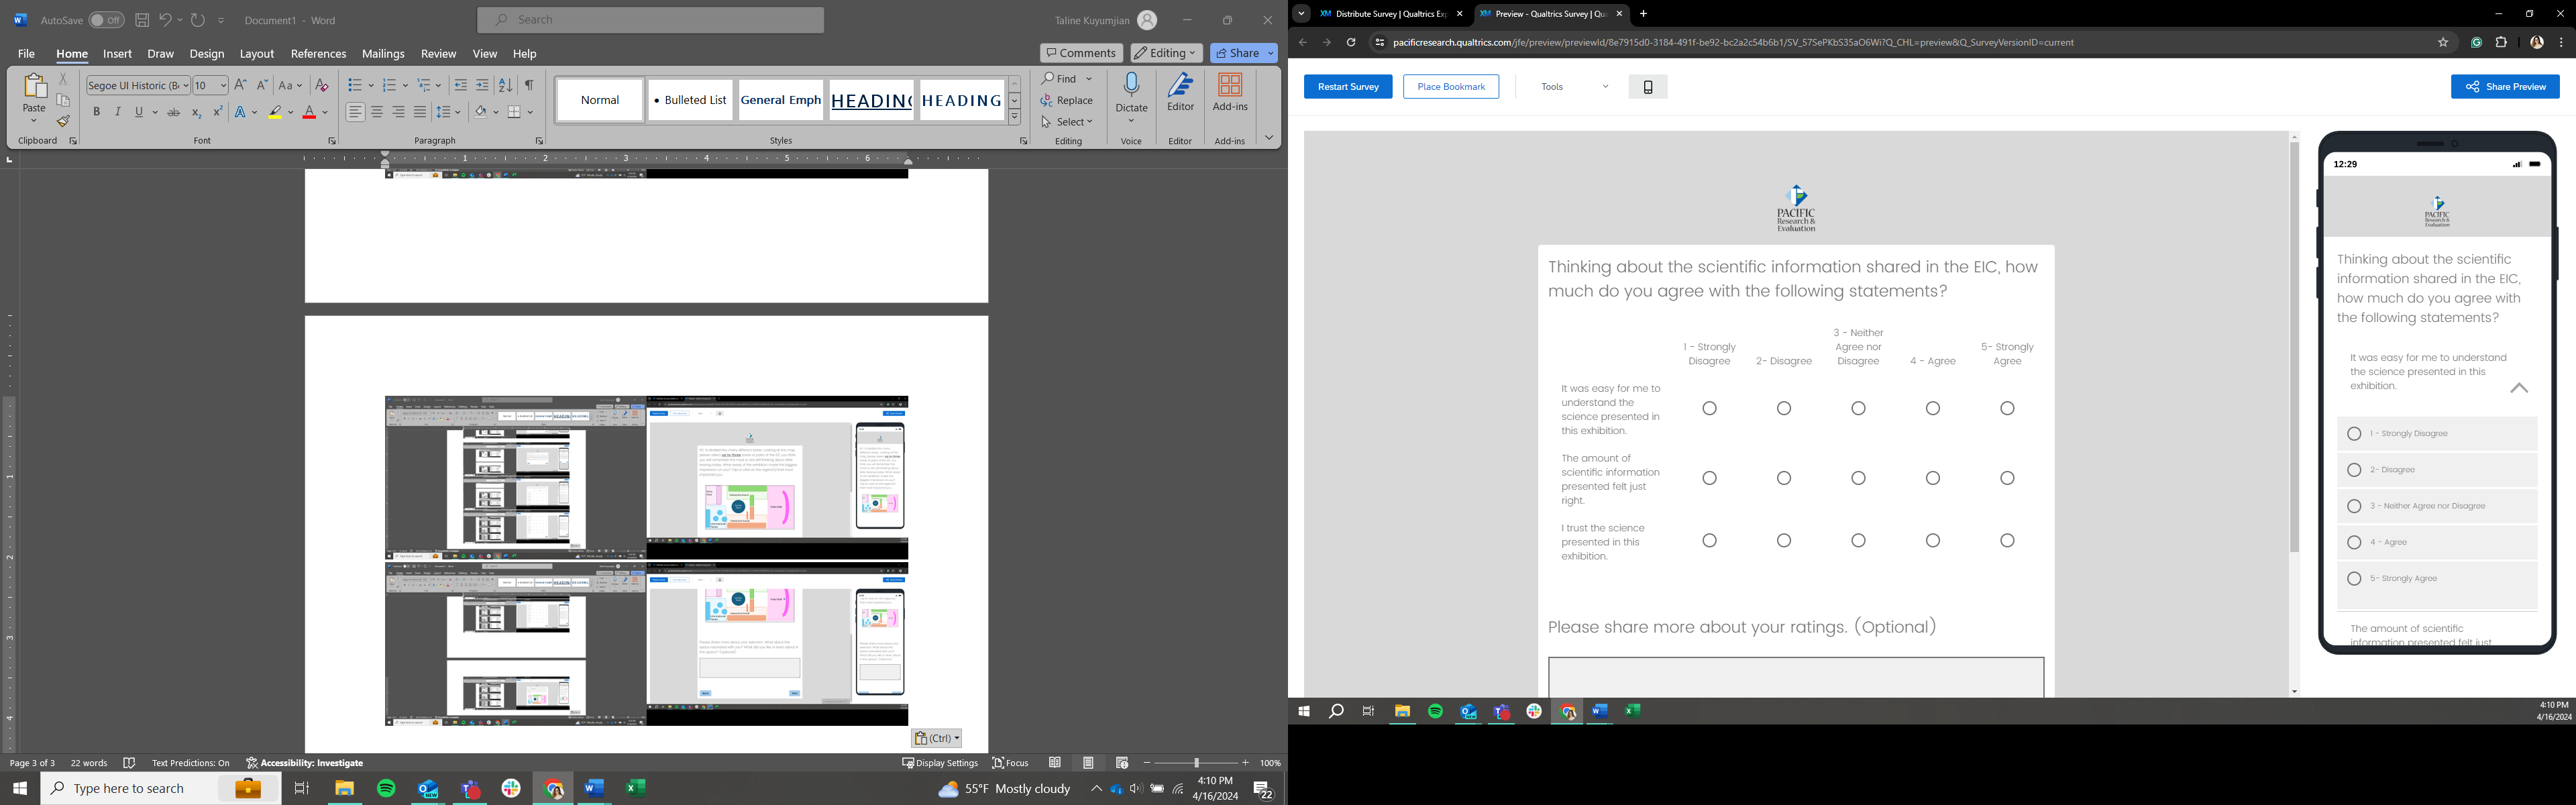This screenshot has height=805, width=2576.
Task: Expand the Paste Options (Ctrl) button
Action: (936, 738)
